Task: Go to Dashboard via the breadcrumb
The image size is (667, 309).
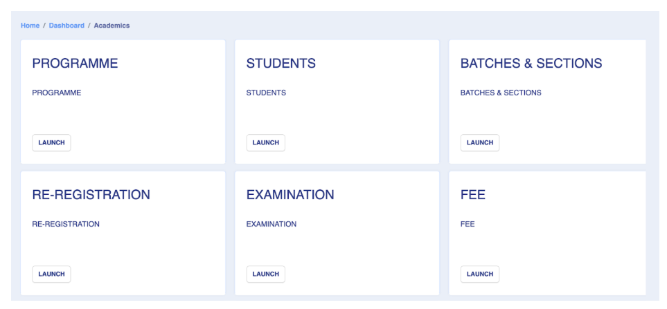Action: (x=66, y=26)
